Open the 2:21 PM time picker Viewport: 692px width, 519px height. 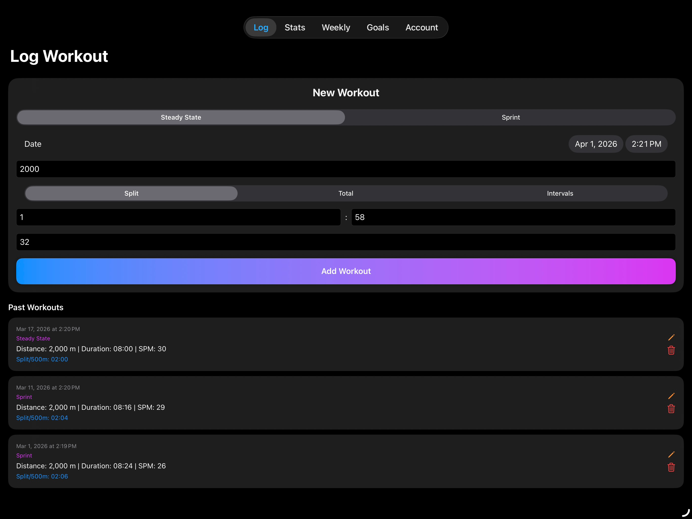click(646, 144)
